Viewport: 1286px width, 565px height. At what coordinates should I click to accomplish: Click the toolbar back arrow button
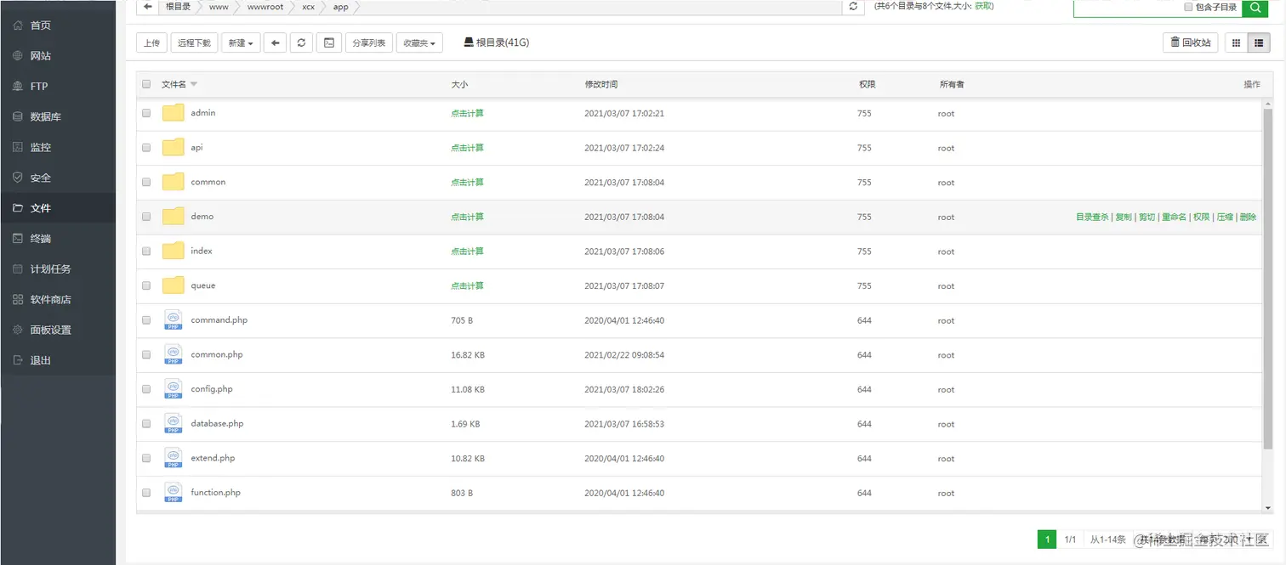(275, 42)
